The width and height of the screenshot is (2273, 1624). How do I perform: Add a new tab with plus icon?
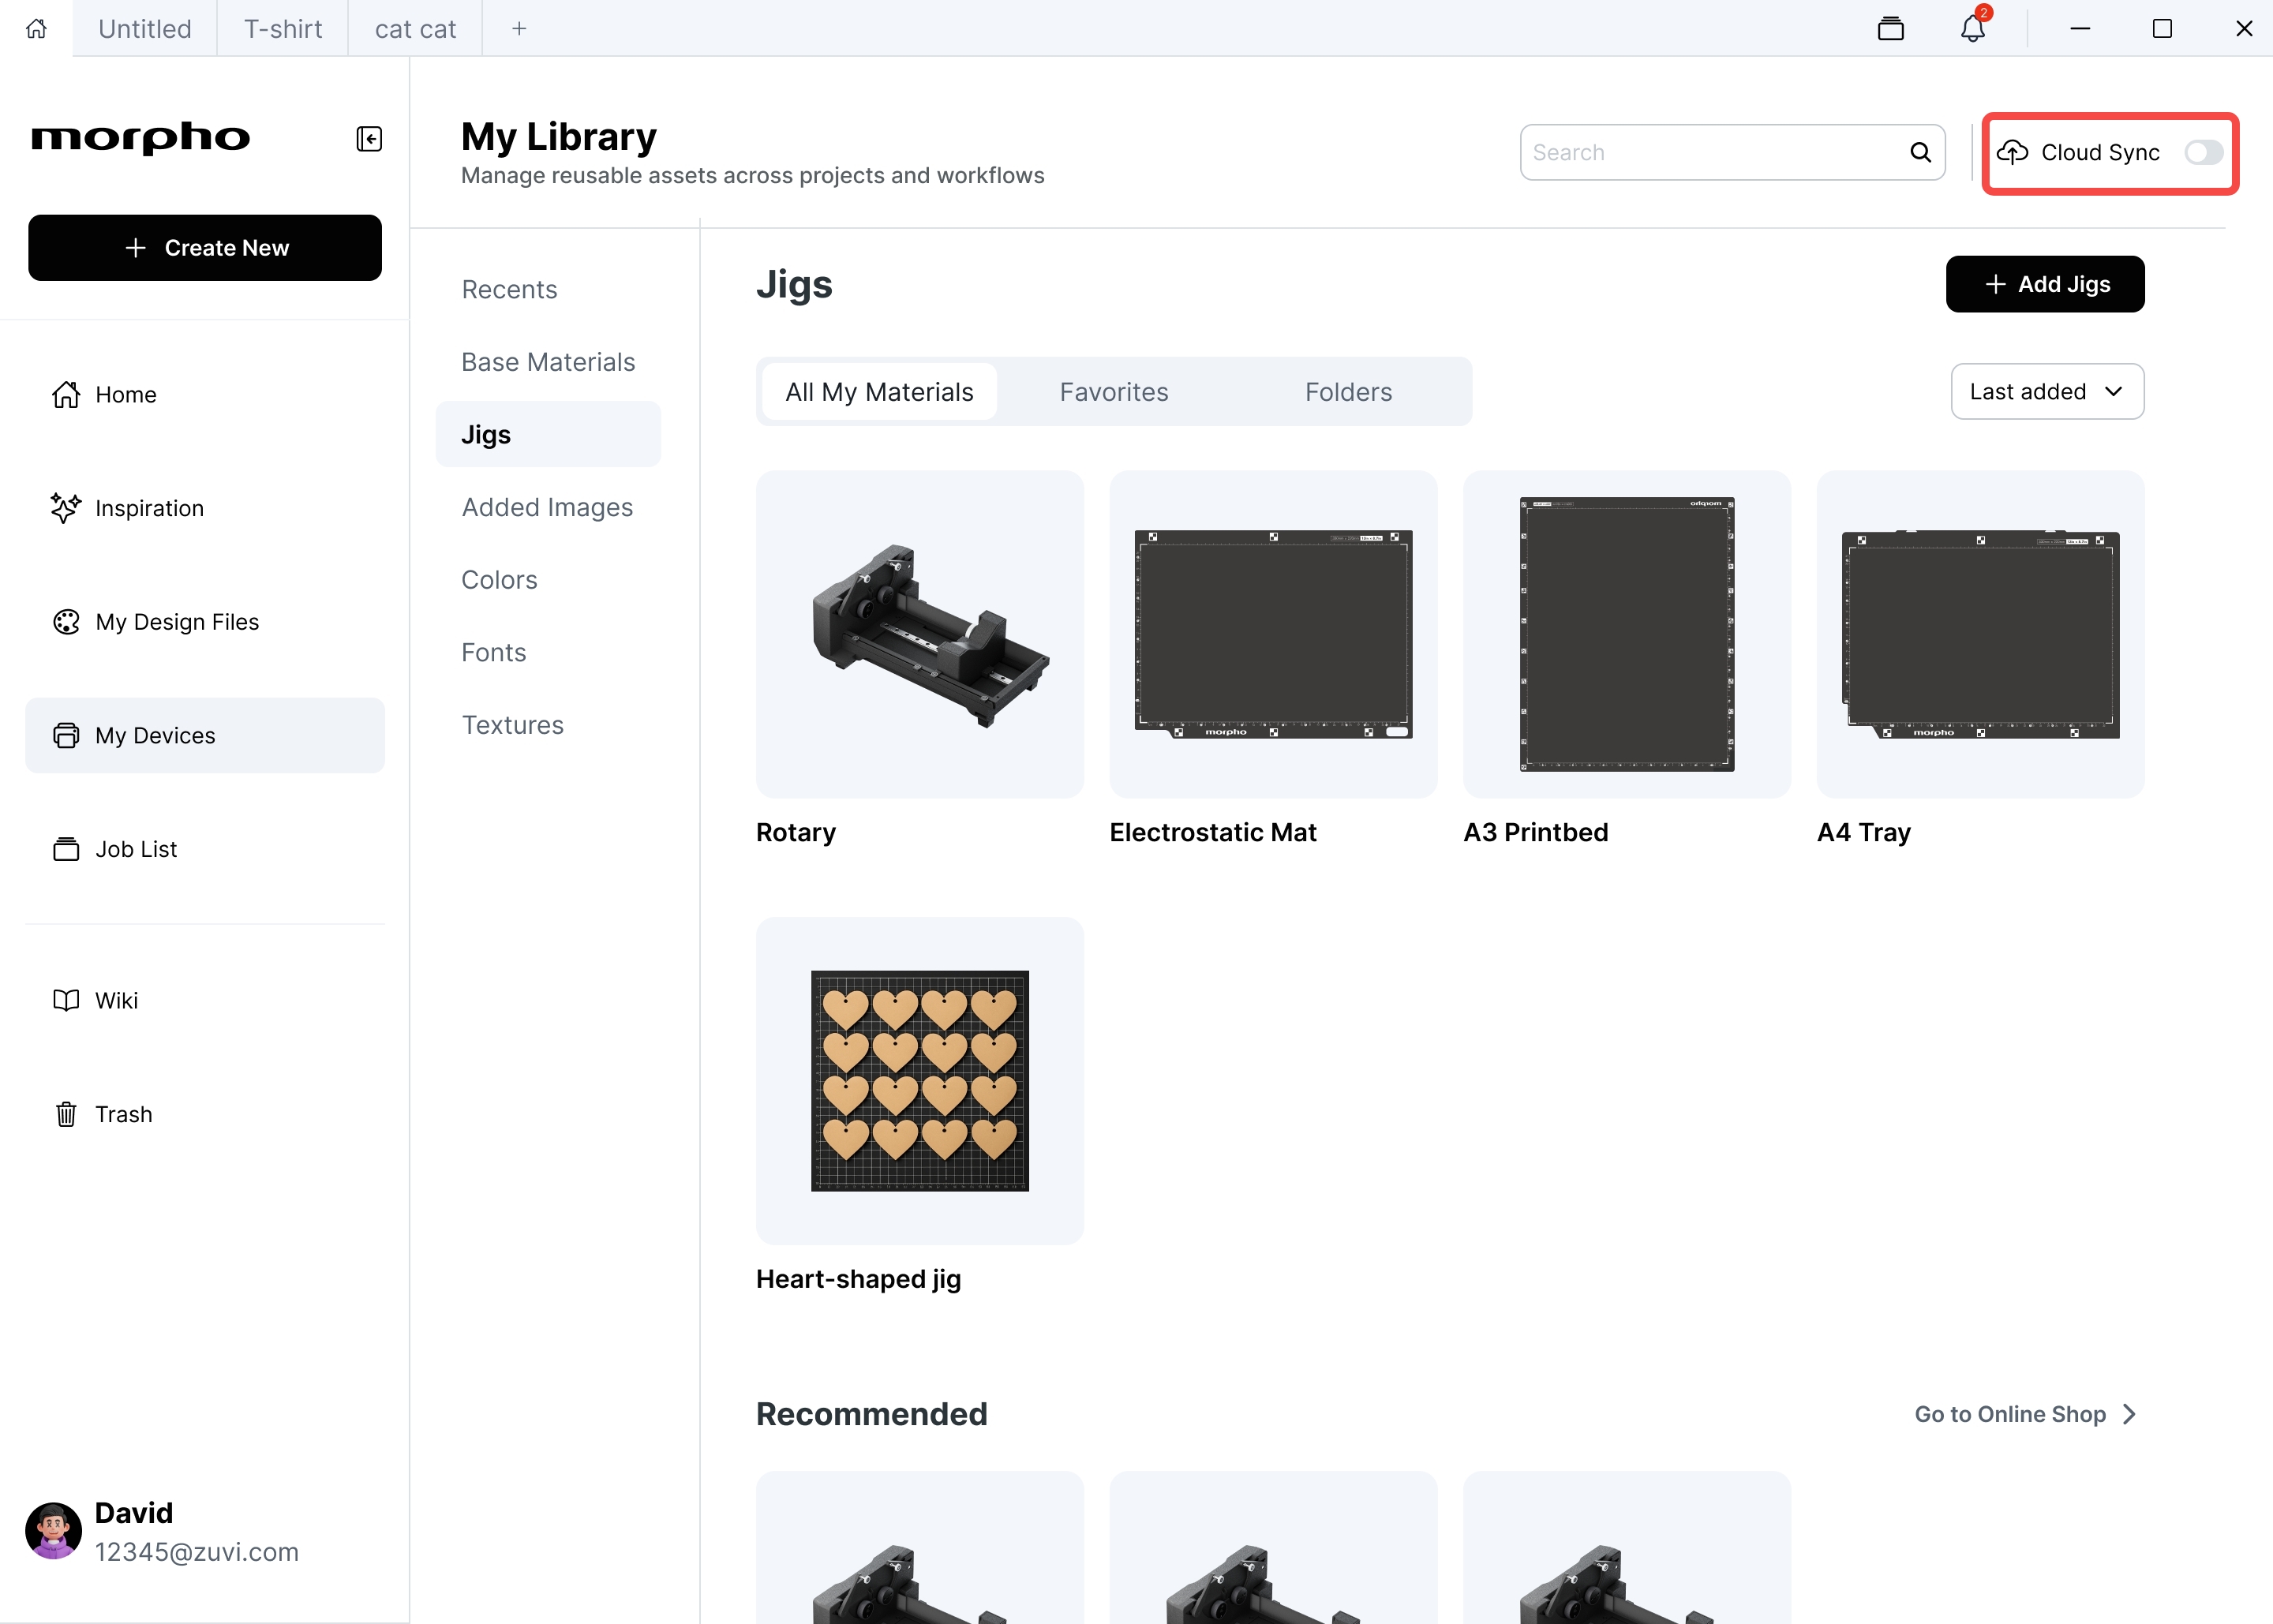click(519, 29)
